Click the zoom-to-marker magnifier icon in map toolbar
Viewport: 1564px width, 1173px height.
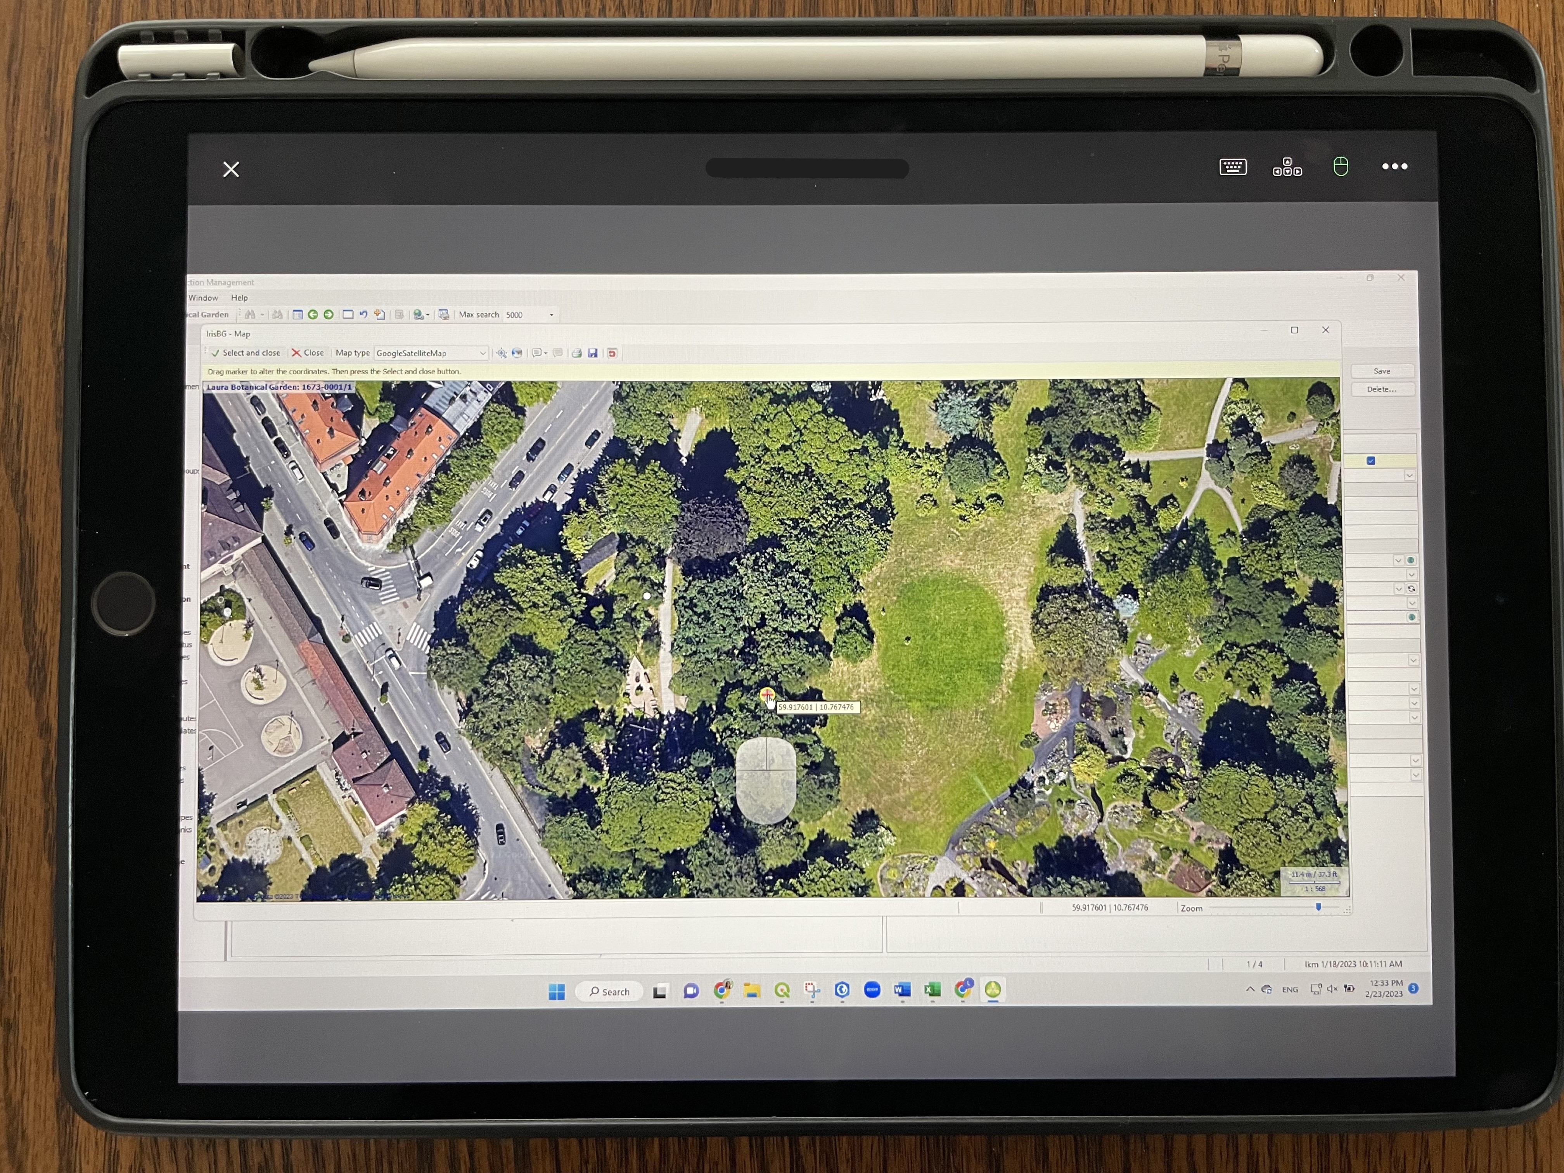pos(501,353)
